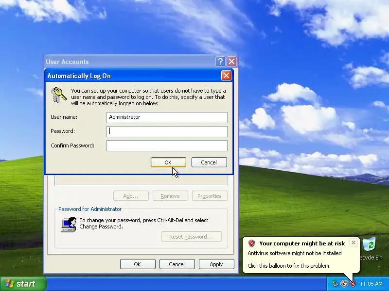Focus the User name field
The image size is (389, 291).
pos(167,117)
